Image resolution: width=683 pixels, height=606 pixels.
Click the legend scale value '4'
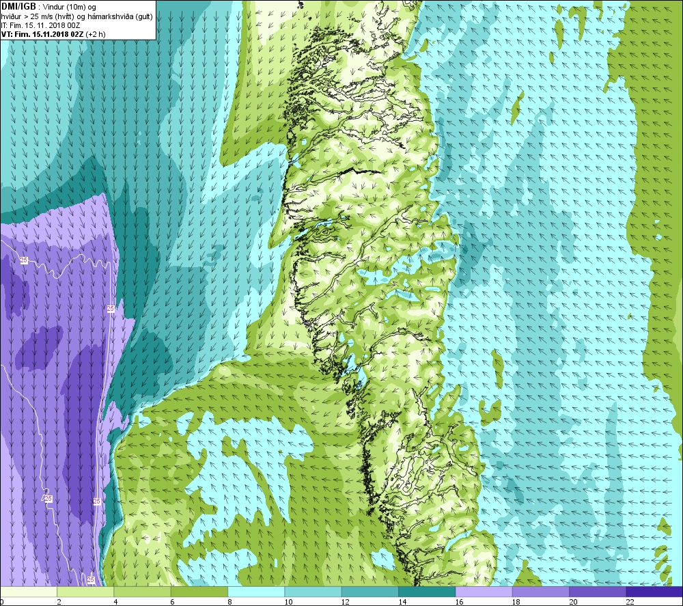[x=115, y=602]
